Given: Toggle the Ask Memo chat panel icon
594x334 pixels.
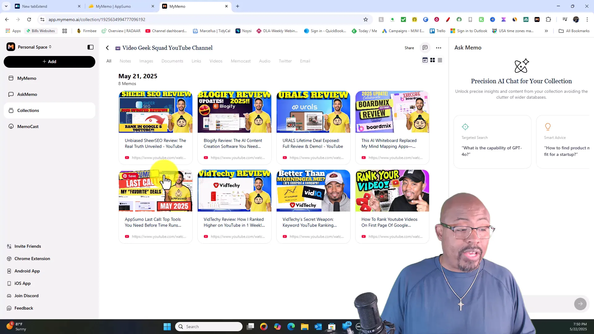Looking at the screenshot, I should tap(425, 48).
